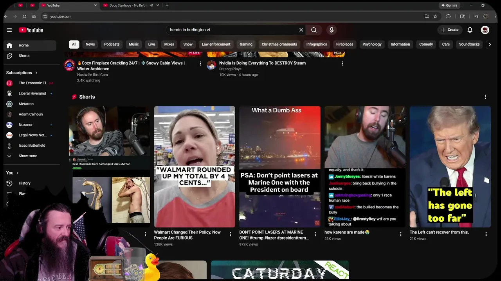The image size is (501, 281).
Task: Open the browser extensions puzzle icon
Action: (449, 16)
